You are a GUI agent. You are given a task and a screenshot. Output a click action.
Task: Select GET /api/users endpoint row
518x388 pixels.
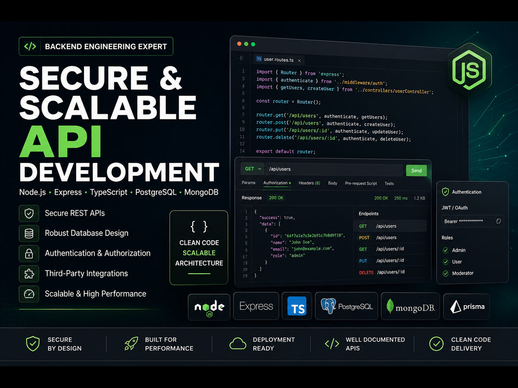[x=390, y=226]
